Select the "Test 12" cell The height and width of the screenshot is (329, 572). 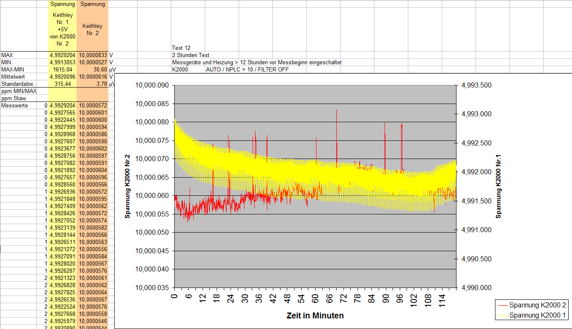(x=181, y=48)
